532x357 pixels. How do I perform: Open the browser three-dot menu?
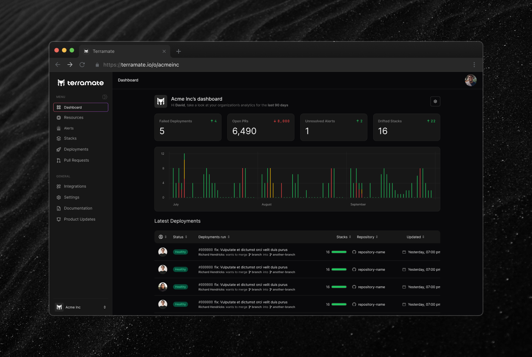[x=474, y=65]
